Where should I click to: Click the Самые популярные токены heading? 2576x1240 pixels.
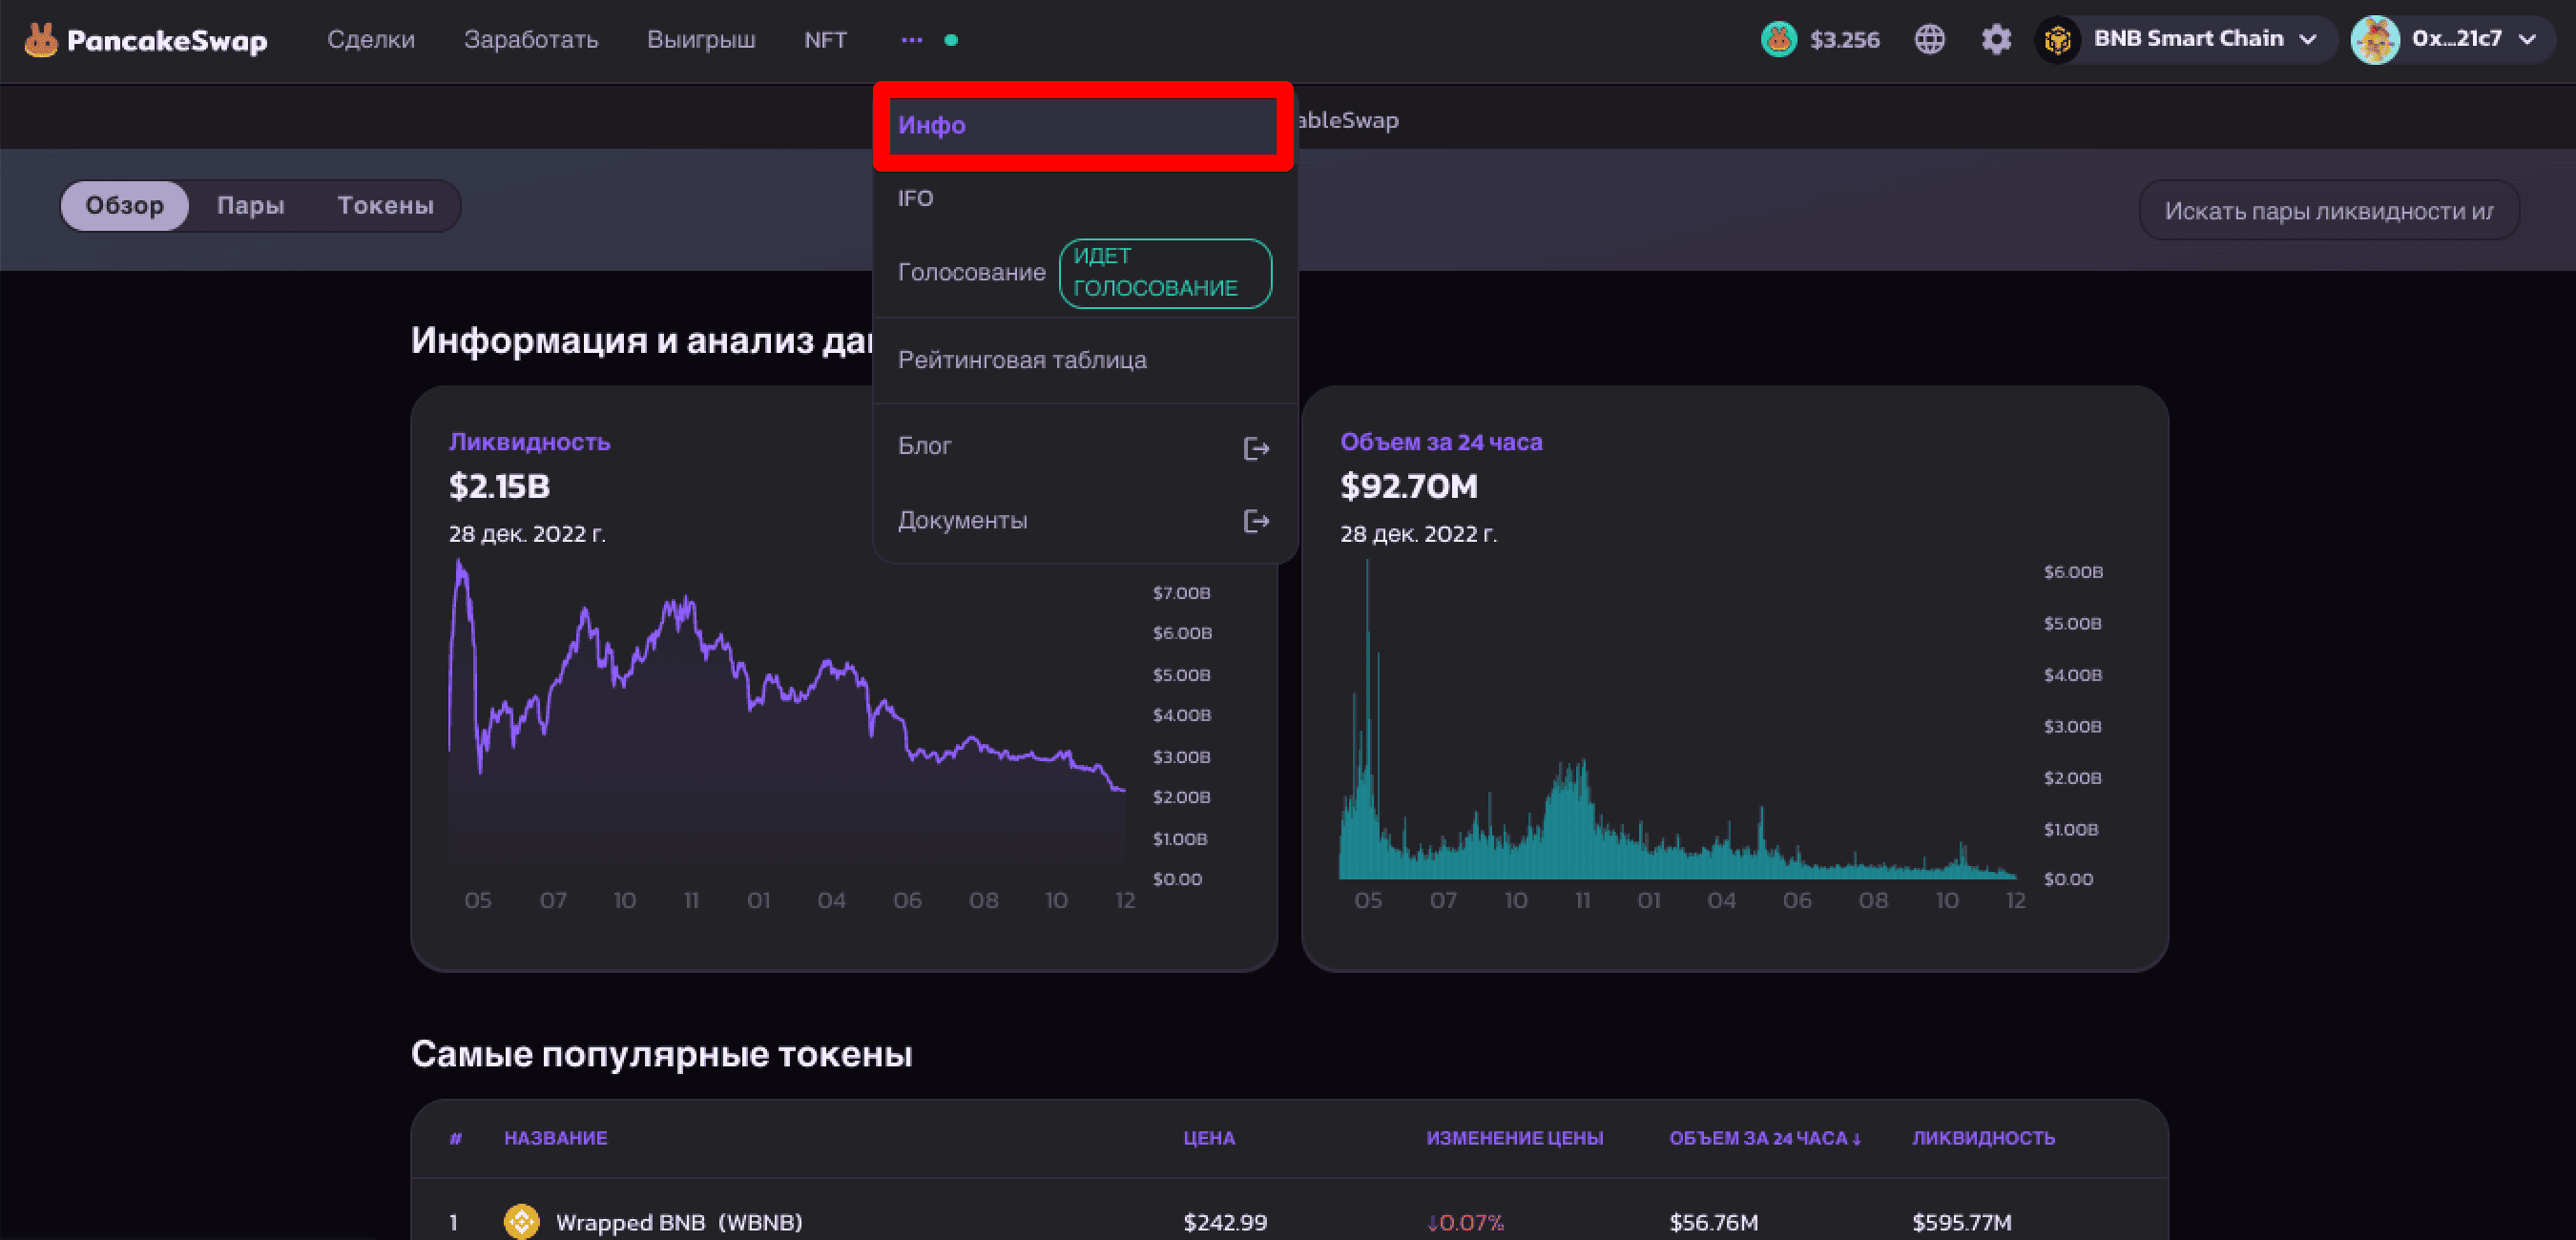point(661,1054)
